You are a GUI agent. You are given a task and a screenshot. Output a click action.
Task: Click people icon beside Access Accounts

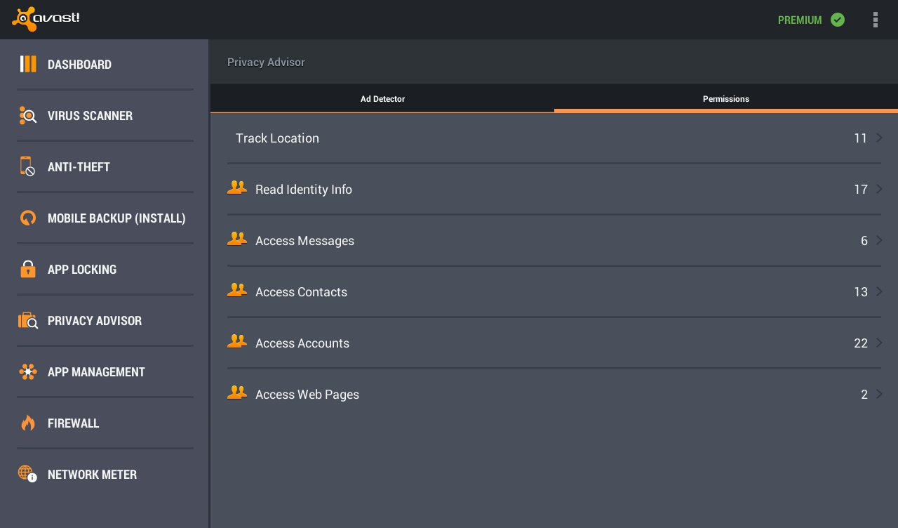237,341
